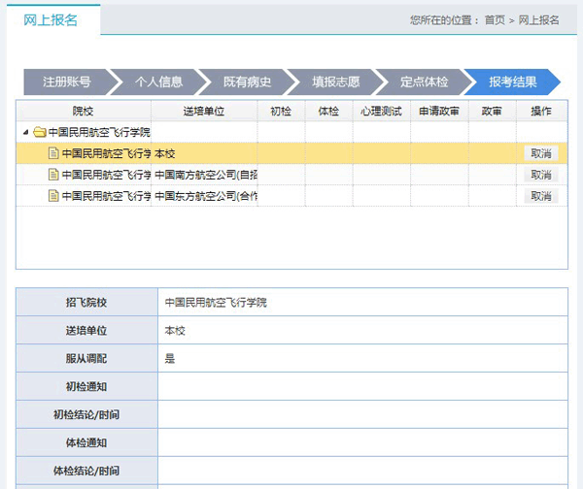This screenshot has height=489, width=583.
Task: Click the folder icon for 中国民用航空飞行学院
Action: (x=39, y=132)
